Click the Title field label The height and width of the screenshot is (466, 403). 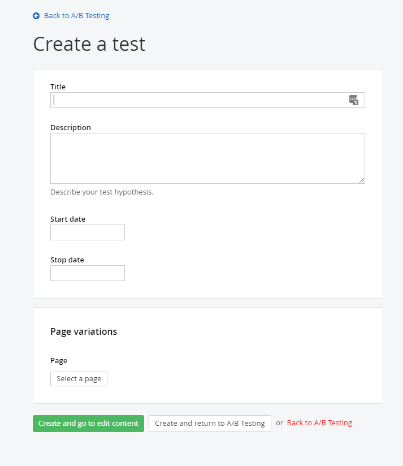pyautogui.click(x=58, y=87)
